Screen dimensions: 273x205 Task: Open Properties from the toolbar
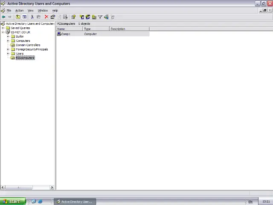[x=53, y=17]
